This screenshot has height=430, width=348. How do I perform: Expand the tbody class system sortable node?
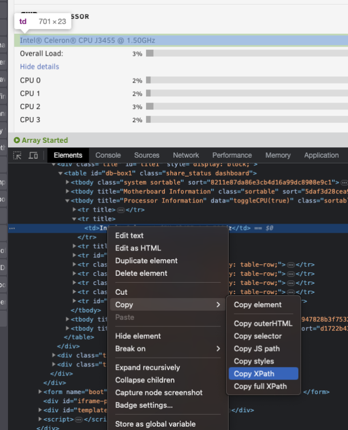coord(68,182)
